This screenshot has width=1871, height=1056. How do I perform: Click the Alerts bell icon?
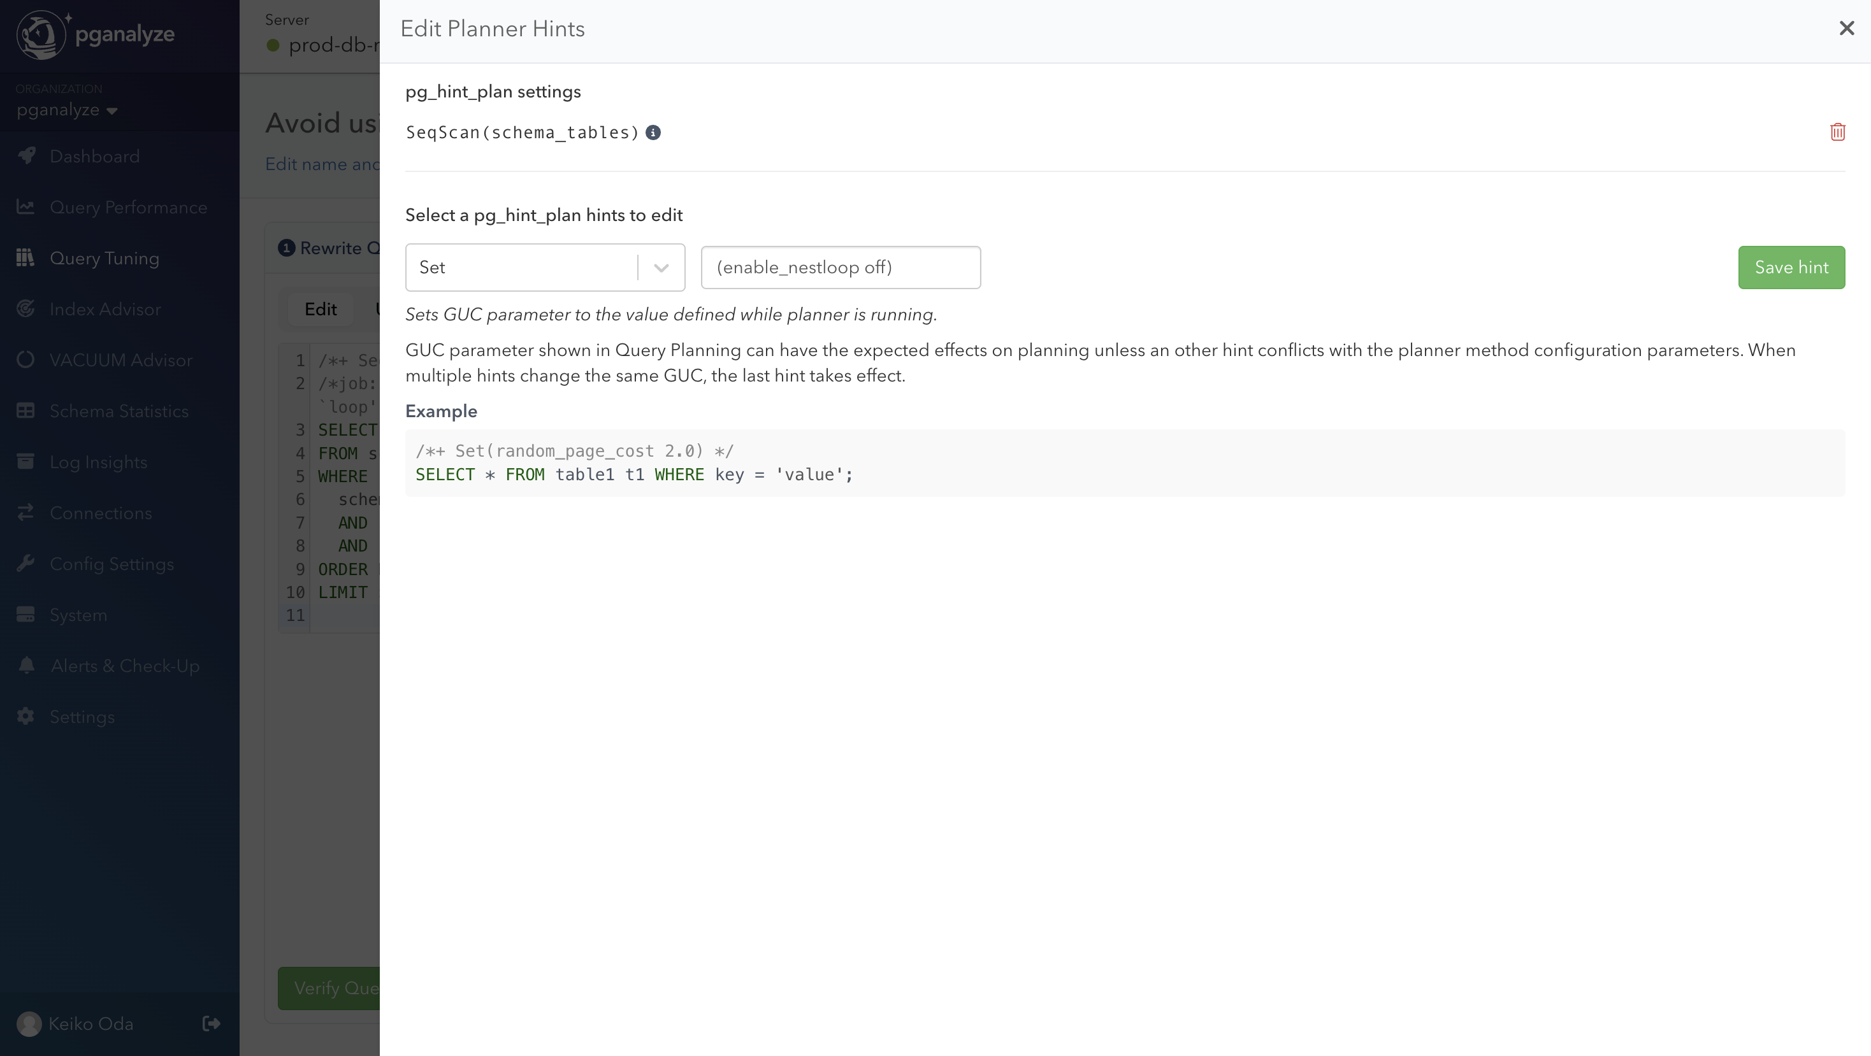coord(26,665)
